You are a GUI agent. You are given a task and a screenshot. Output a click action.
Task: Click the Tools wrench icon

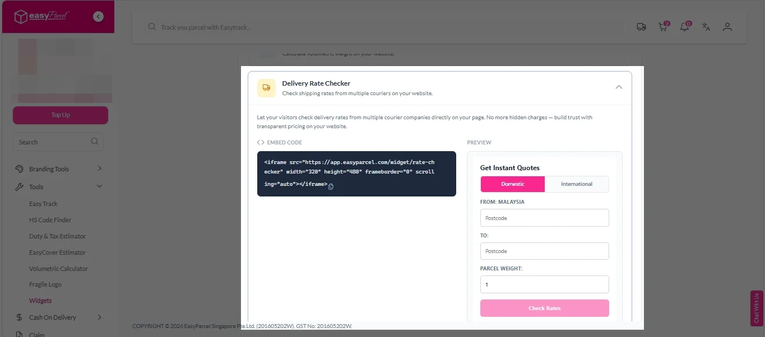[18, 187]
